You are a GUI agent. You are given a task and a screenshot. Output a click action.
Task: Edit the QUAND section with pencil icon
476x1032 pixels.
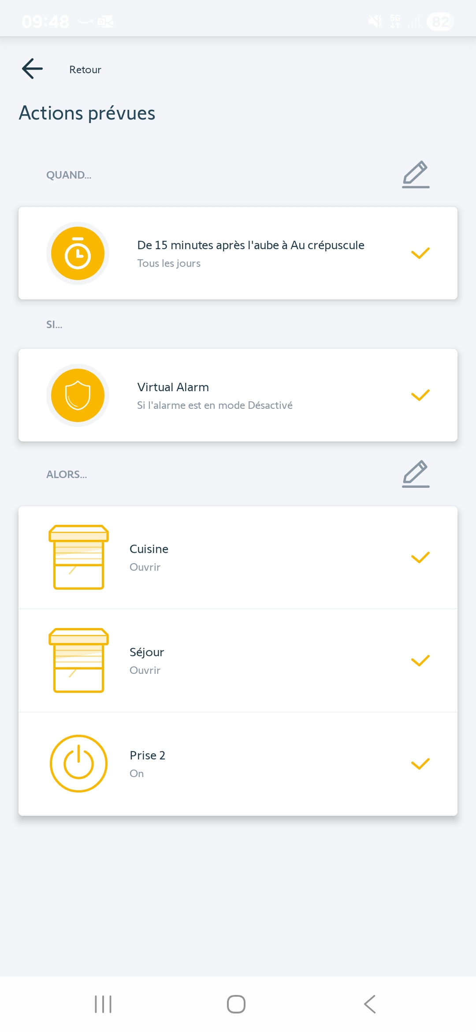tap(415, 174)
